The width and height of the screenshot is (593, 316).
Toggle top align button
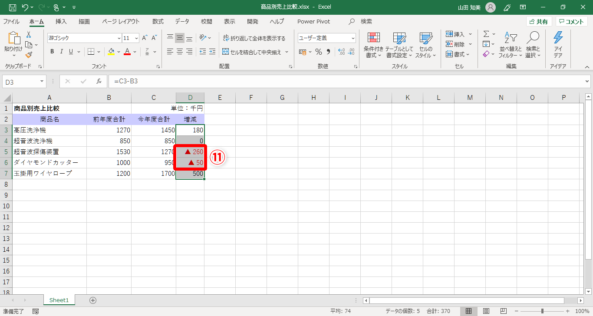(170, 38)
